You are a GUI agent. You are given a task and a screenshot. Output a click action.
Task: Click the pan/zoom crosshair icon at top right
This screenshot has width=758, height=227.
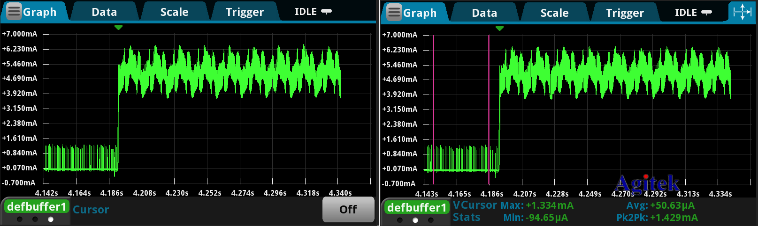pos(742,12)
